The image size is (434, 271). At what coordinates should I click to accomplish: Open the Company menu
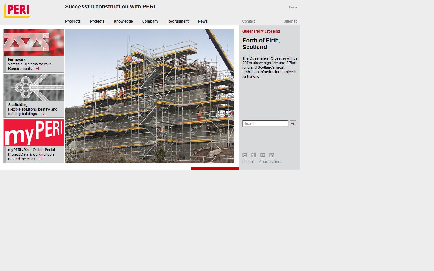[150, 21]
